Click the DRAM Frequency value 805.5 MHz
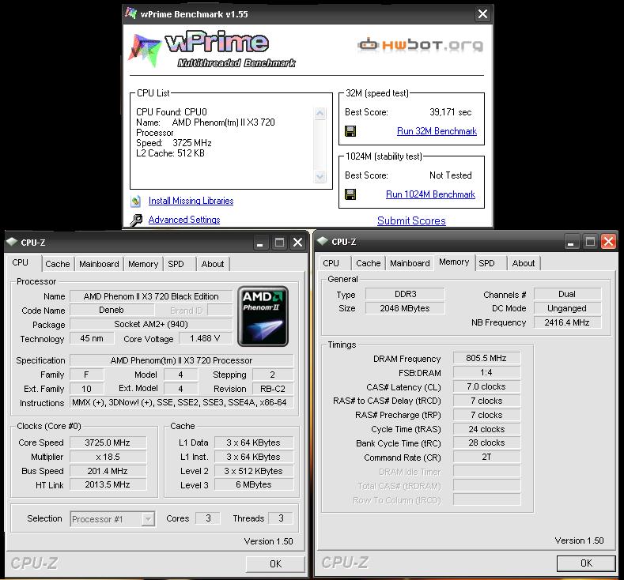624x580 pixels. (x=486, y=358)
